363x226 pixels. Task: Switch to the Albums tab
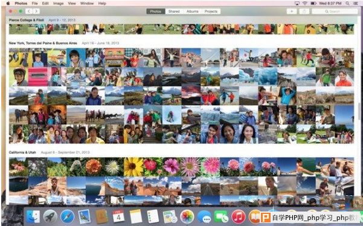point(193,11)
